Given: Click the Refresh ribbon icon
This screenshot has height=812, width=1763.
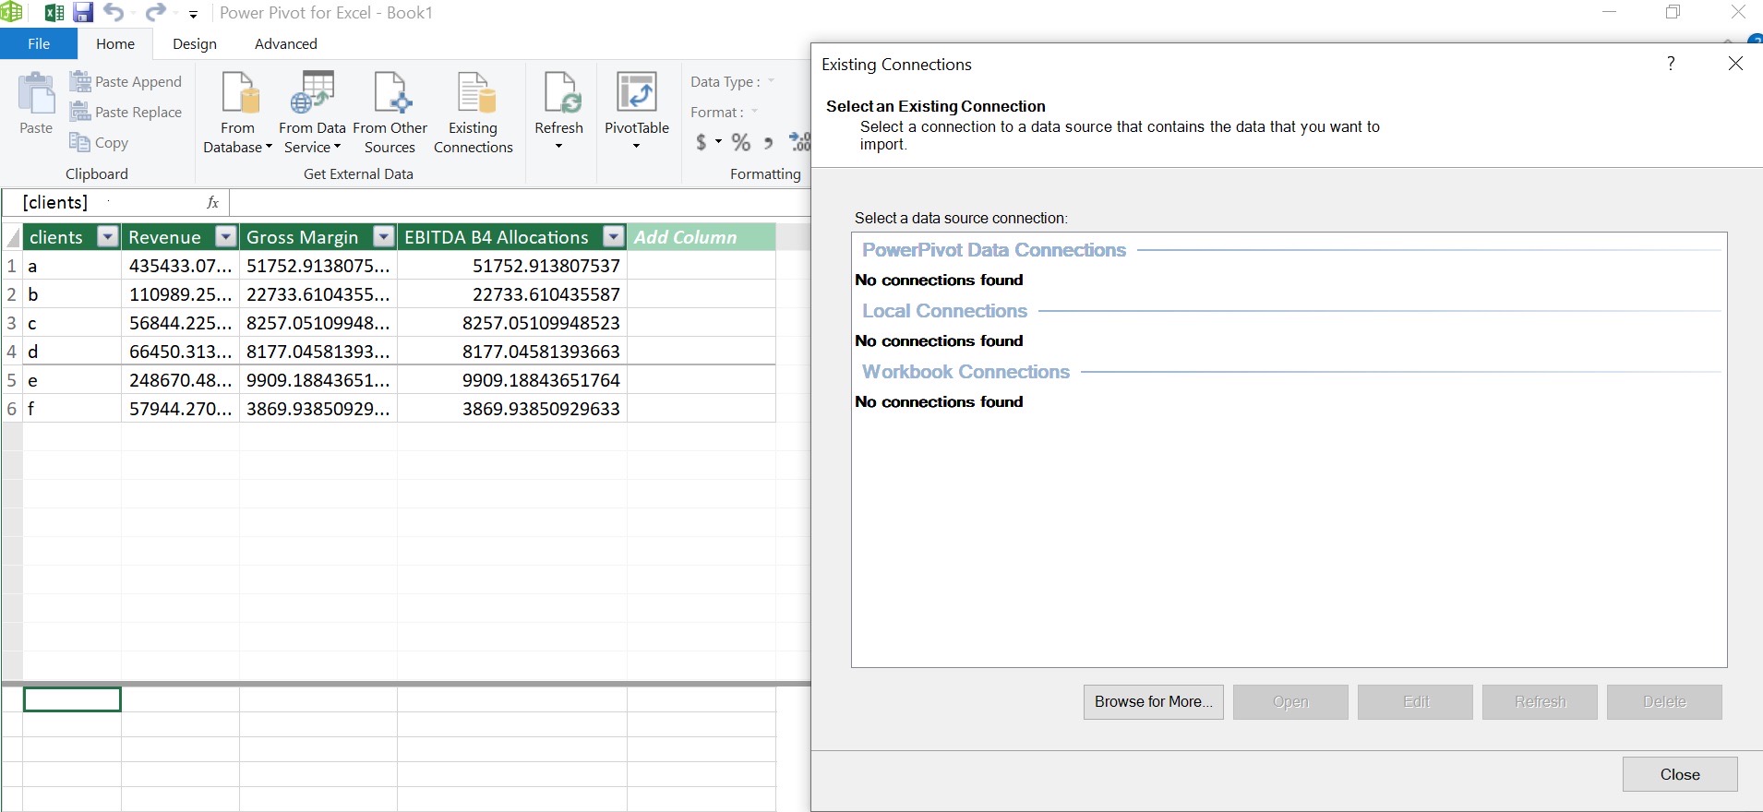Looking at the screenshot, I should pos(561,93).
